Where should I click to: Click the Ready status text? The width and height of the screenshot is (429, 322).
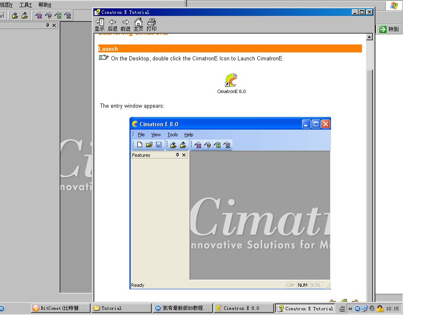(x=137, y=285)
